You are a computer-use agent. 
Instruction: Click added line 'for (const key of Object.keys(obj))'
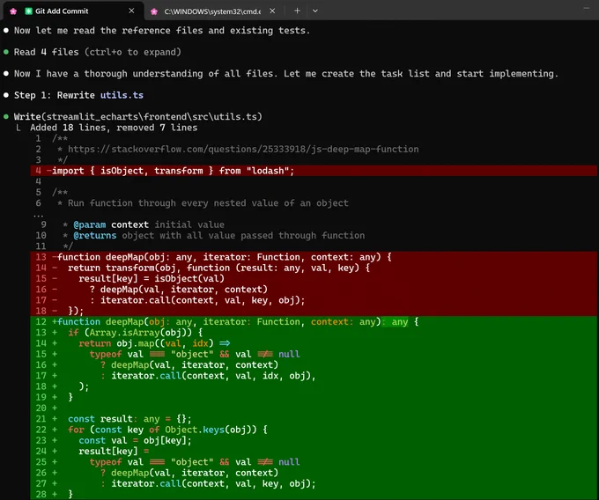tap(314, 430)
